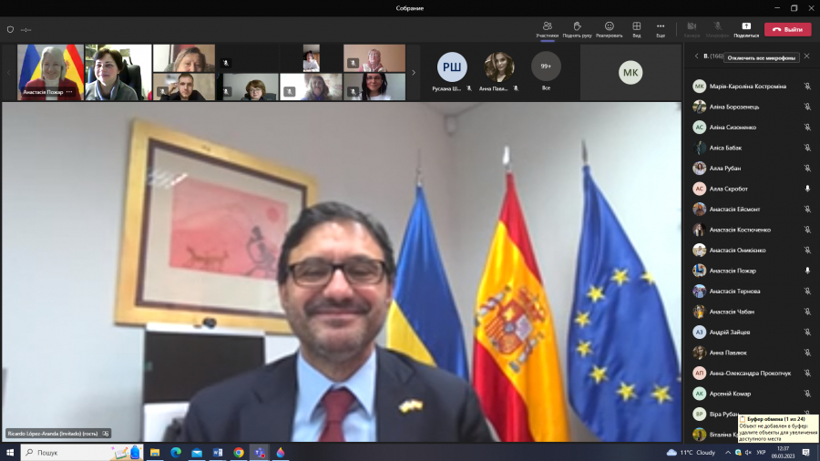Click the МК avatar of Марія-Кароліна

[x=699, y=87]
